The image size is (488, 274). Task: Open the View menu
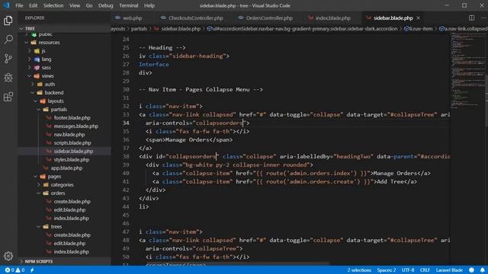pyautogui.click(x=75, y=5)
